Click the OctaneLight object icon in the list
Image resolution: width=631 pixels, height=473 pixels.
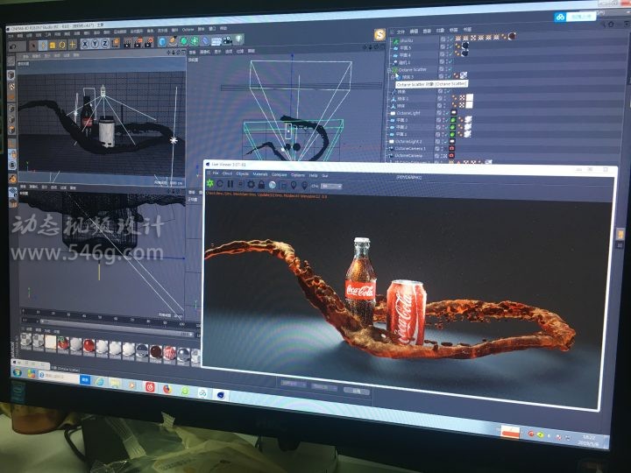[392, 113]
